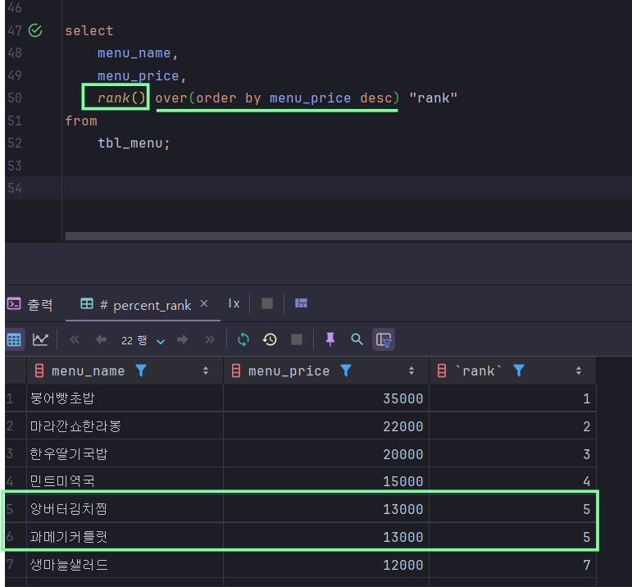Go to first page of rows
The image size is (632, 587).
pos(75,339)
